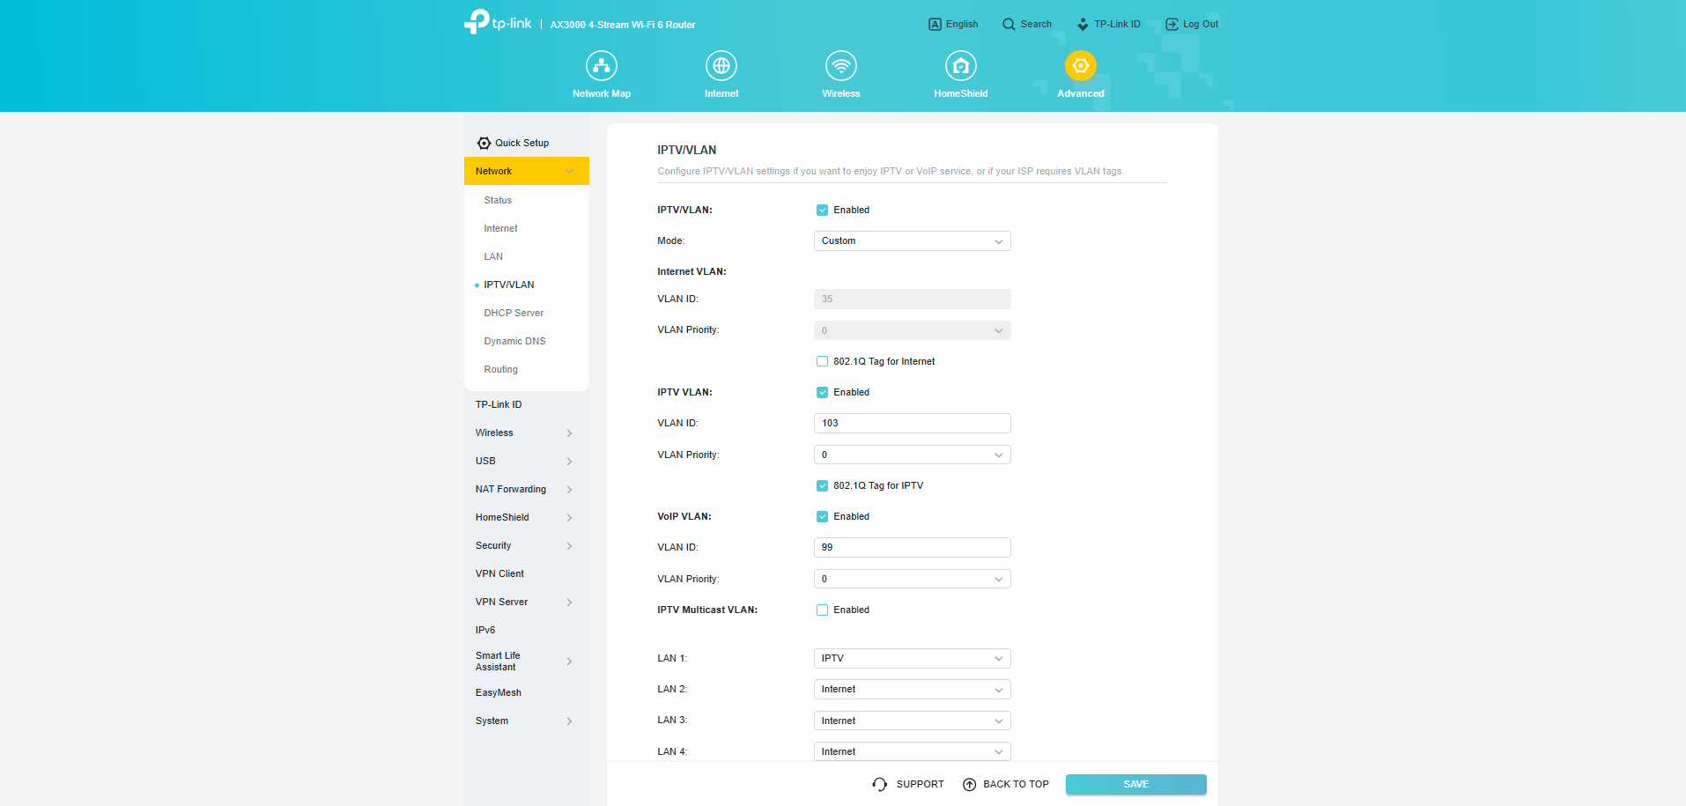Click the disabled Internet VLAN Priority dropdown
The image size is (1686, 806).
912,330
